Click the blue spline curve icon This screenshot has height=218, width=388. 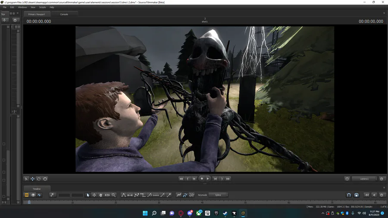[x=185, y=195]
